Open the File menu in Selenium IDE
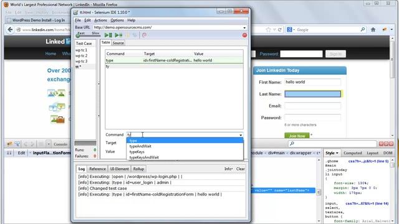 pyautogui.click(x=78, y=21)
